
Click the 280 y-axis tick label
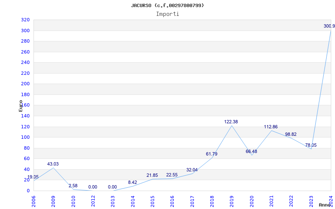click(25, 41)
